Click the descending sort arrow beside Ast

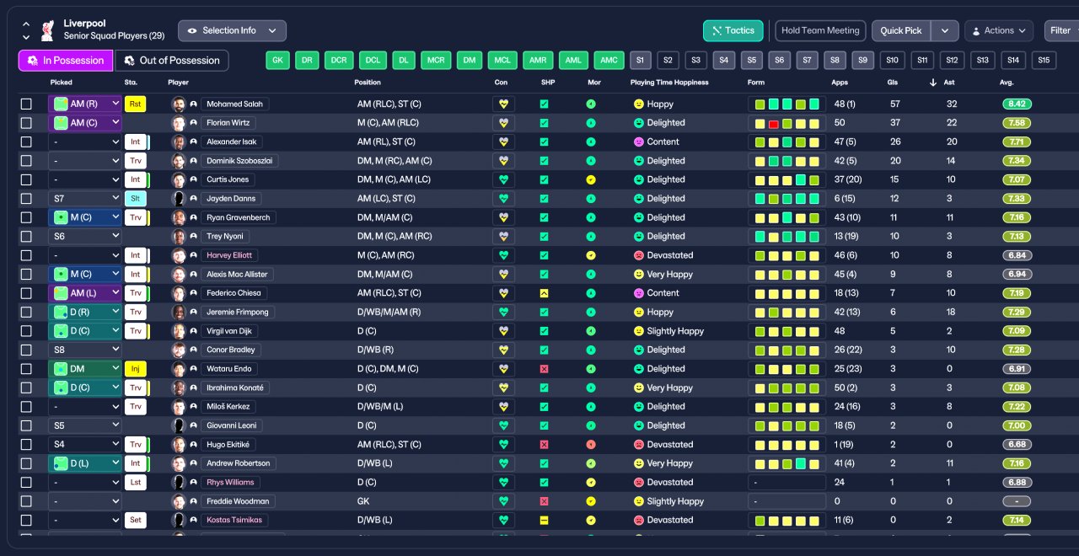[x=933, y=83]
